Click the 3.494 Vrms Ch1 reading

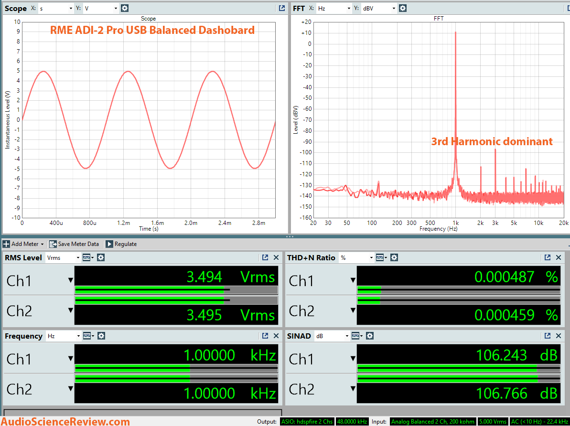[x=230, y=277]
